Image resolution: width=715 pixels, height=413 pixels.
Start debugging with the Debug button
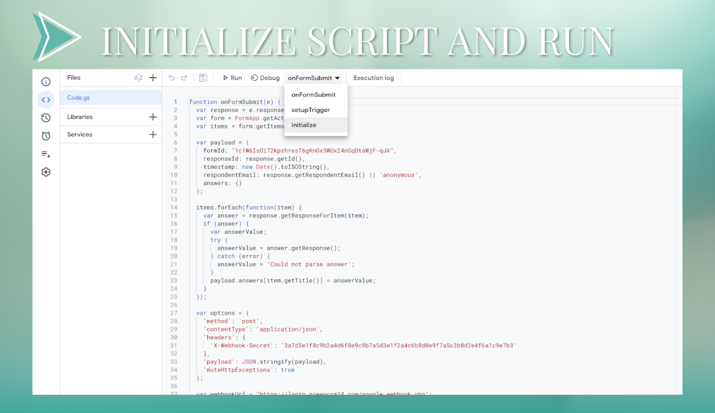(265, 78)
